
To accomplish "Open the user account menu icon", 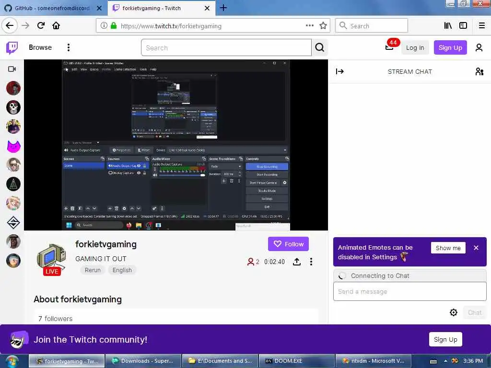I will [479, 47].
